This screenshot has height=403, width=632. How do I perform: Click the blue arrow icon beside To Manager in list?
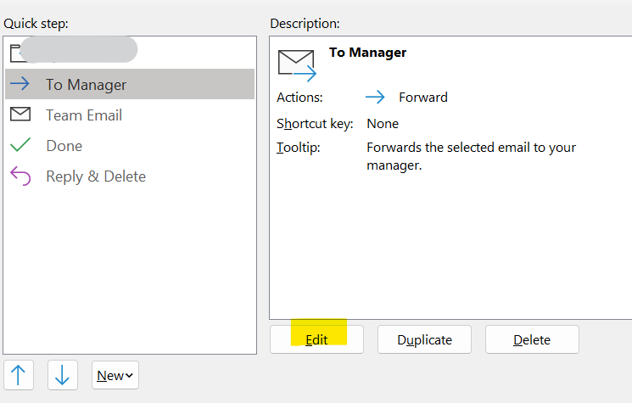click(x=20, y=84)
